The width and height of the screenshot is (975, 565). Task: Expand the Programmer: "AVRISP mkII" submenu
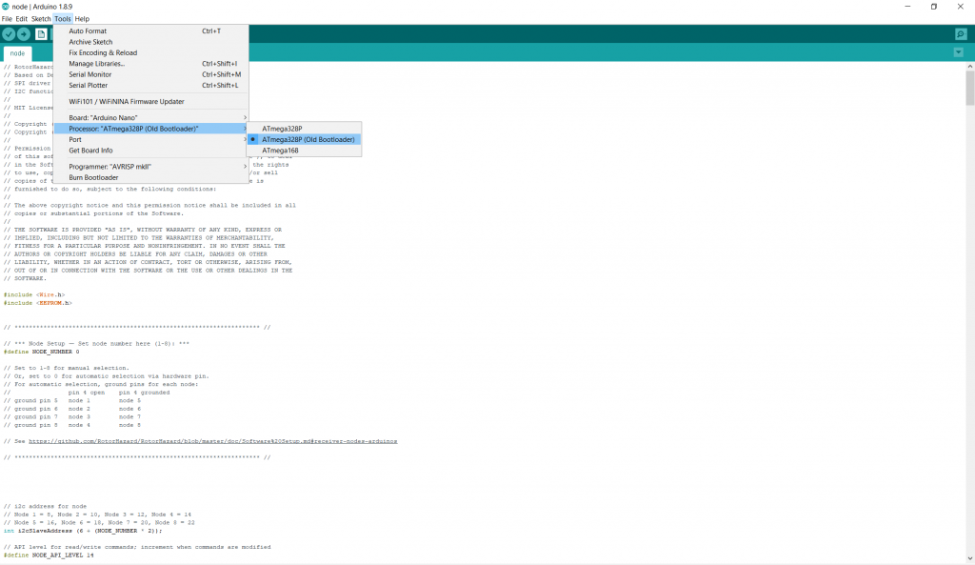coord(151,167)
